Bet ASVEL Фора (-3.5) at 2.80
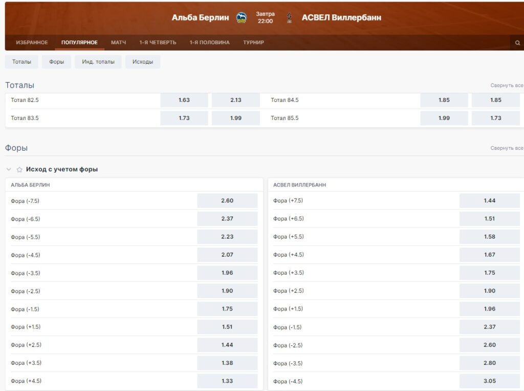Screen dimensions: 524x391 [490, 363]
